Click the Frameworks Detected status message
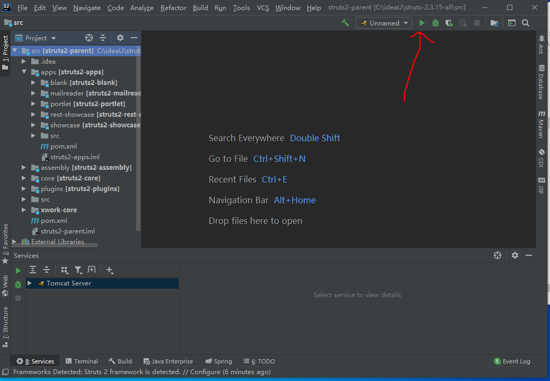The height and width of the screenshot is (381, 550). click(141, 372)
